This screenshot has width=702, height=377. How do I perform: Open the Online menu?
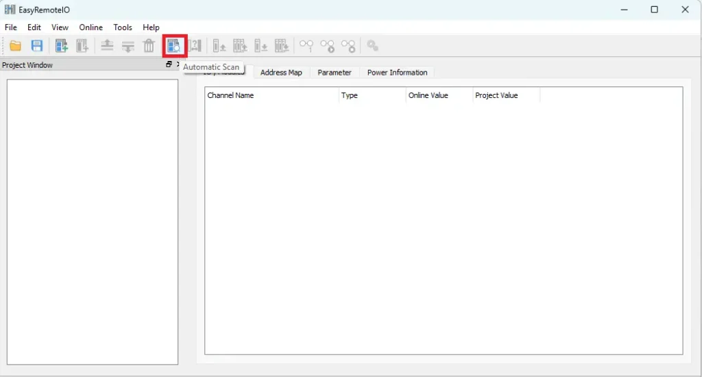90,27
